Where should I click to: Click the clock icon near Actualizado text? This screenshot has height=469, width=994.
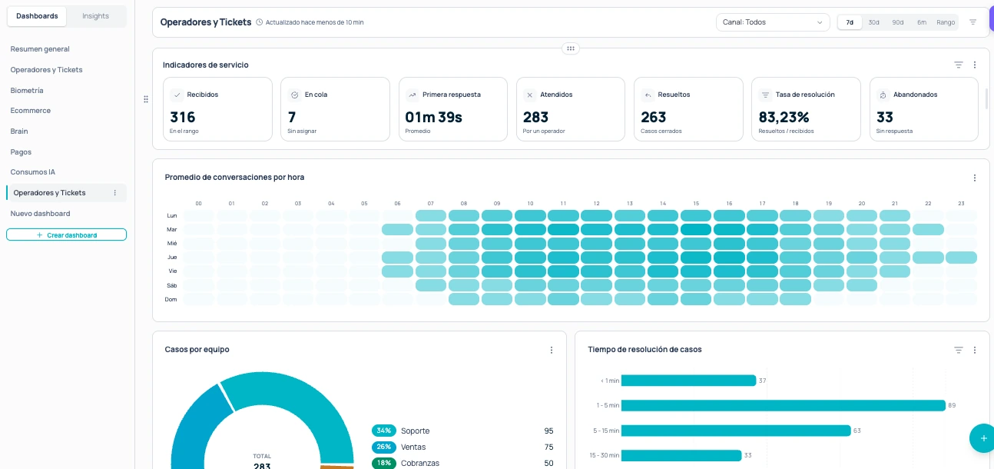[260, 22]
